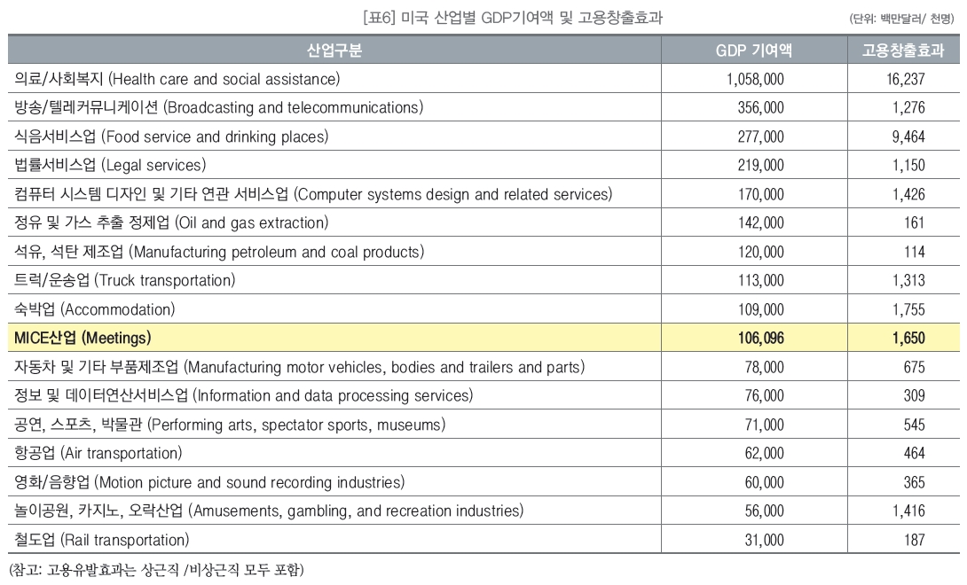This screenshot has width=967, height=585.
Task: Click GDP value 142,000
Action: point(761,222)
